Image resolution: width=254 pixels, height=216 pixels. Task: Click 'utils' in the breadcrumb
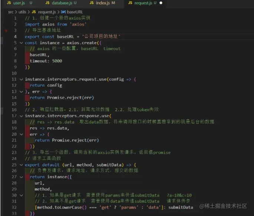pyautogui.click(x=22, y=12)
